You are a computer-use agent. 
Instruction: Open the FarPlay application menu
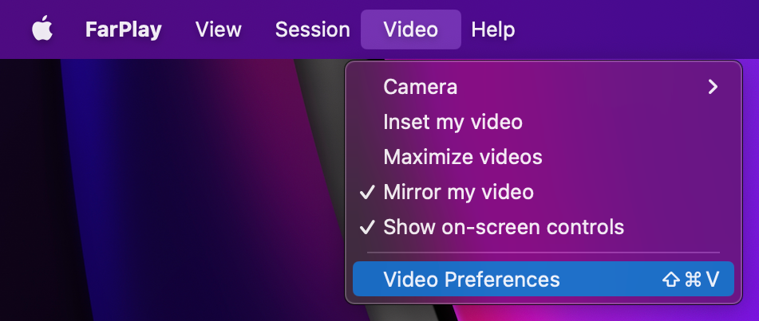coord(123,30)
